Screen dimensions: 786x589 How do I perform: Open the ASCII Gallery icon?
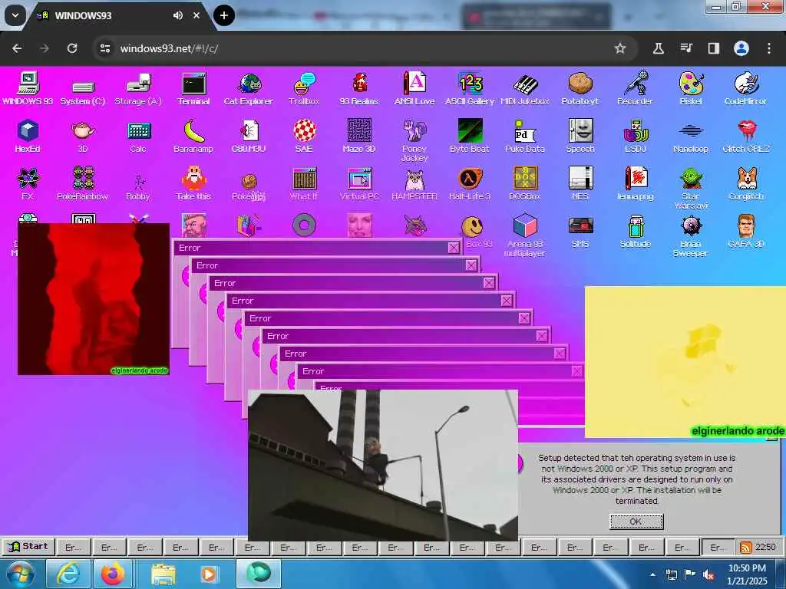[x=470, y=89]
